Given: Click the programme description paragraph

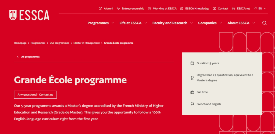Looking at the screenshot, I should (89, 112).
